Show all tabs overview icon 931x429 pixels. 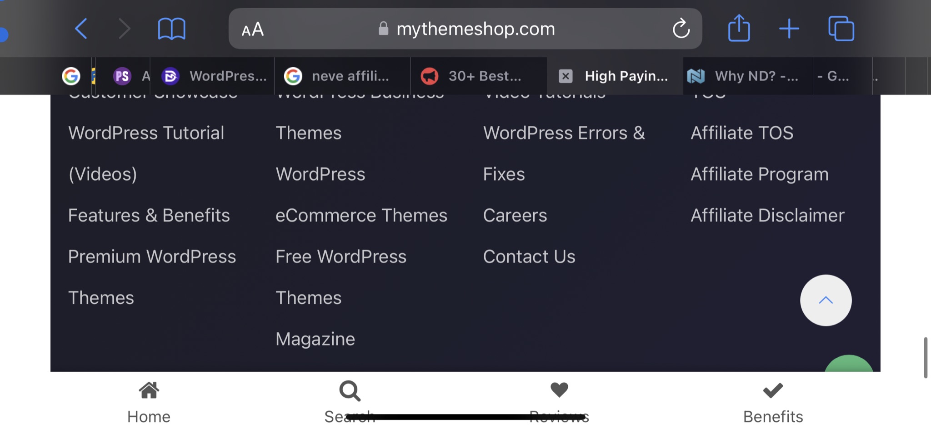coord(841,29)
